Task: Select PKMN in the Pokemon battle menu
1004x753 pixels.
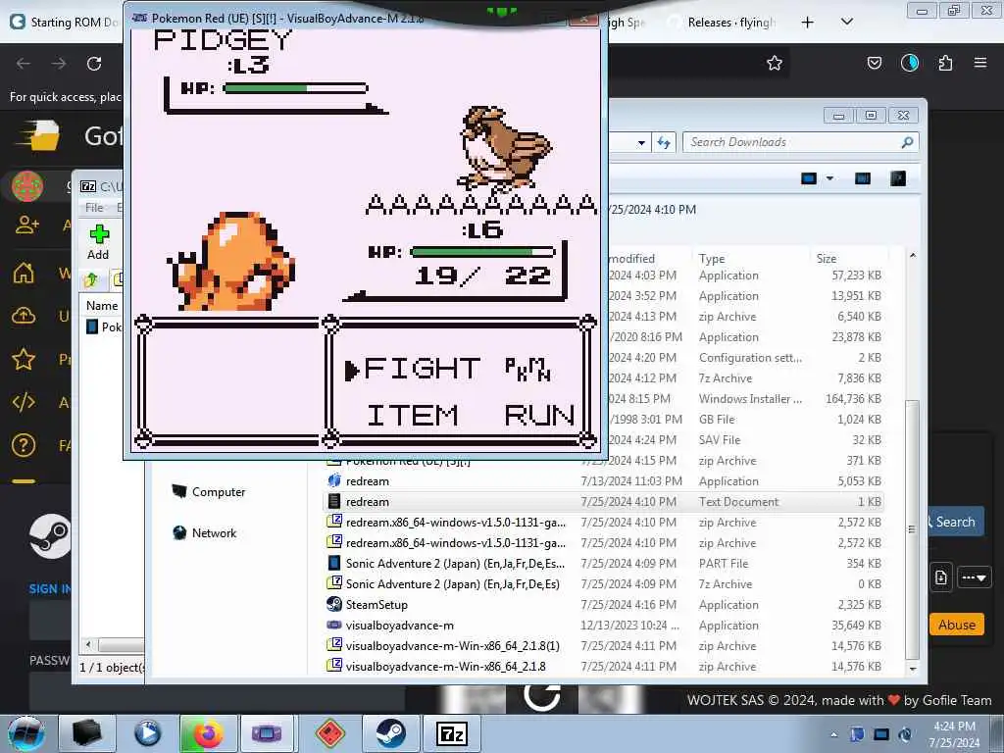Action: (x=527, y=369)
